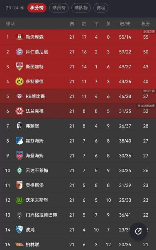The height and width of the screenshot is (250, 156).
Task: Click the 勒沃库森 club logo
Action: (19, 37)
